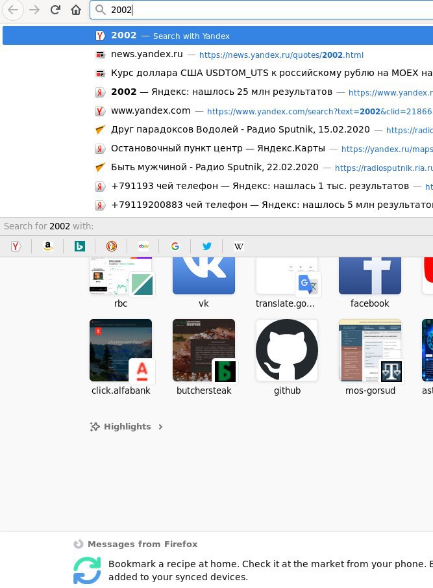The image size is (433, 588).
Task: Search with the Twitter engine icon
Action: (x=206, y=246)
